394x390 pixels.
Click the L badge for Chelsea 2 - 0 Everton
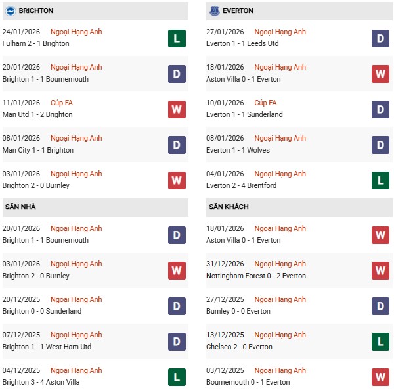pyautogui.click(x=380, y=341)
